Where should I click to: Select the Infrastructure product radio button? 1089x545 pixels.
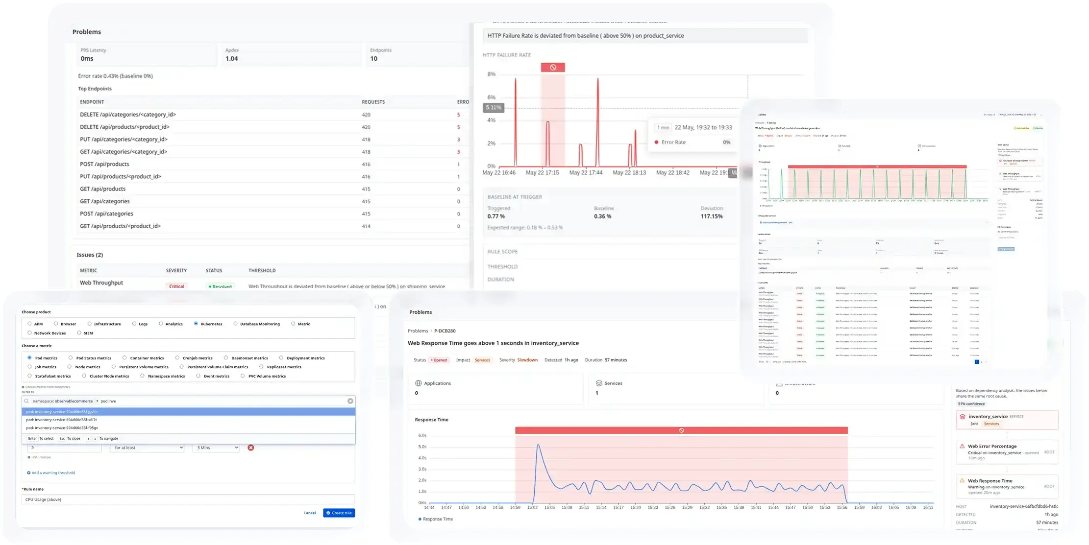click(89, 324)
